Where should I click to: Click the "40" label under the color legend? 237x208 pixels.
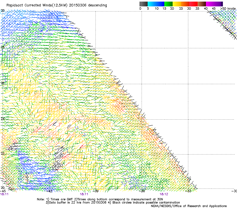206,8
